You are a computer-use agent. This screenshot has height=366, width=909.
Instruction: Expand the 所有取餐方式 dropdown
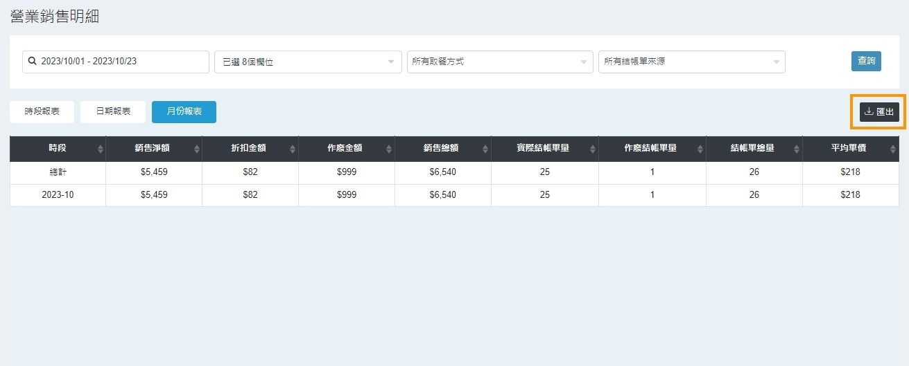(x=499, y=62)
